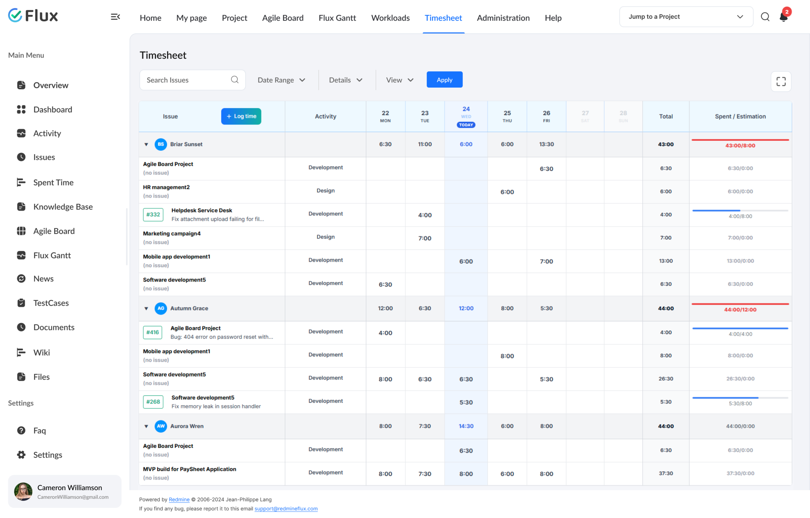This screenshot has width=810, height=518.
Task: Open the notifications bell
Action: [x=783, y=16]
